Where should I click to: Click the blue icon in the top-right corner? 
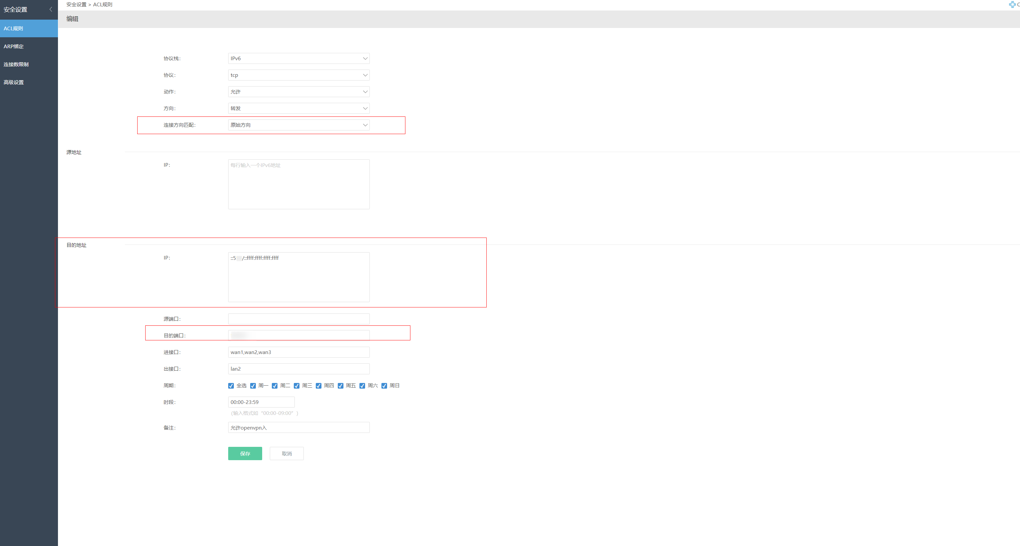coord(1012,4)
